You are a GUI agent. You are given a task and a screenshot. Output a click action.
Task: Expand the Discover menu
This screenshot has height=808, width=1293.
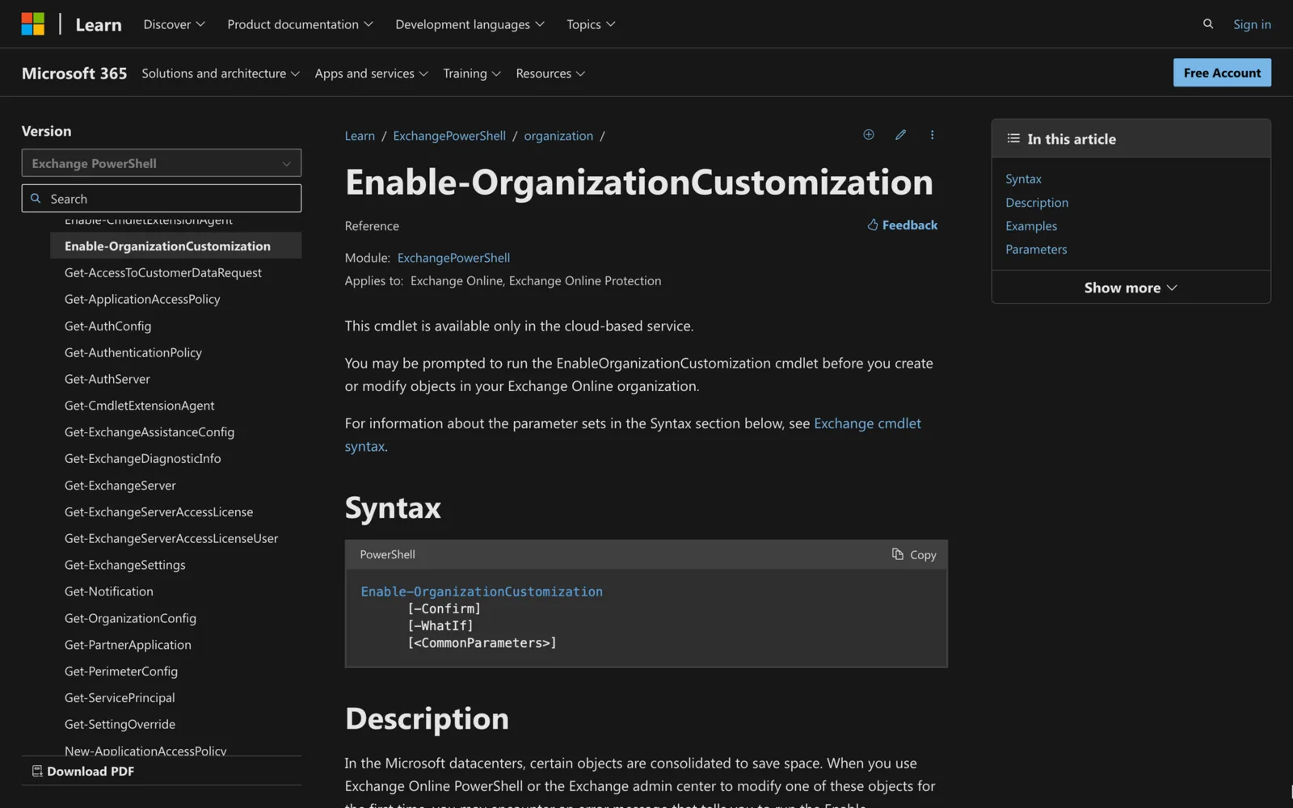pos(174,24)
